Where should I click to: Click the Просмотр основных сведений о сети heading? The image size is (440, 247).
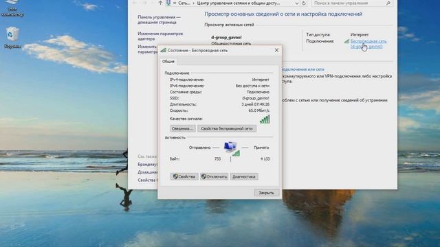point(283,14)
